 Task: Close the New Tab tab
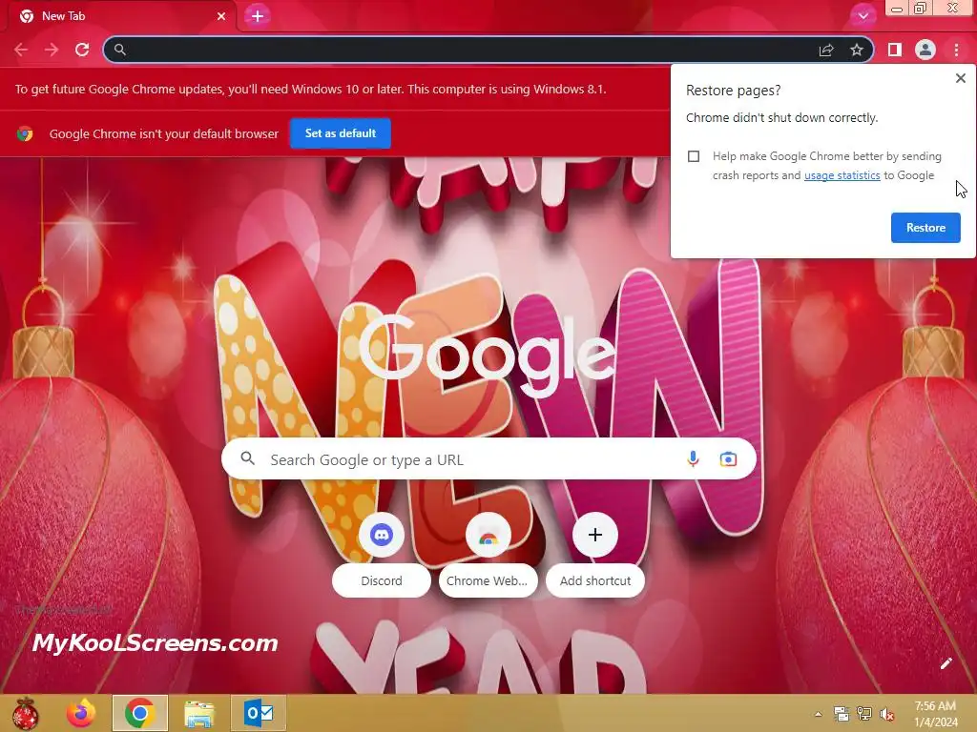pyautogui.click(x=221, y=16)
